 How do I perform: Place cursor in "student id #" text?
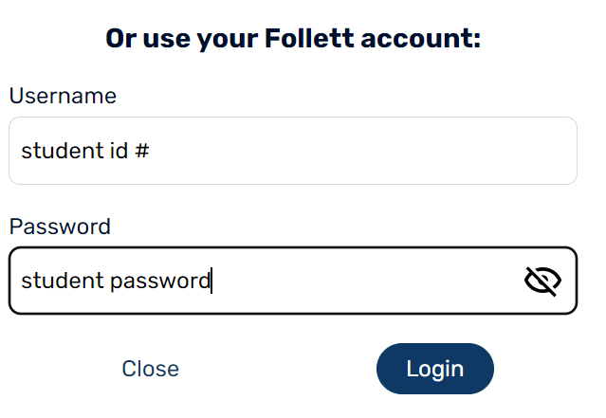tap(84, 151)
